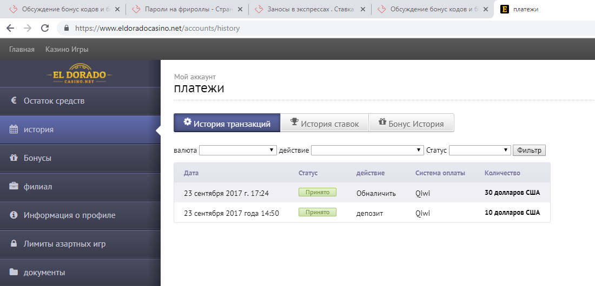
Task: Switch to История ставок tab
Action: coord(324,123)
